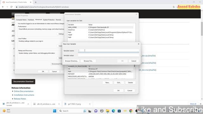Expand options for canceled jdk-20 download

(28, 104)
